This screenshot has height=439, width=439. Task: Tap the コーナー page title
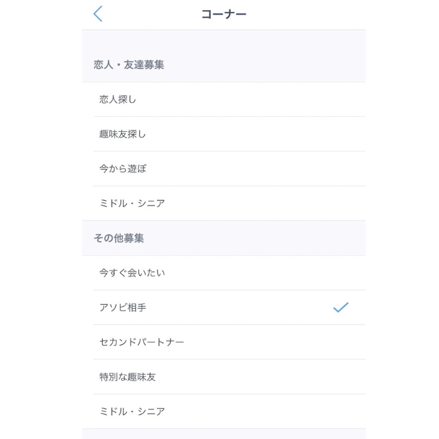point(224,14)
